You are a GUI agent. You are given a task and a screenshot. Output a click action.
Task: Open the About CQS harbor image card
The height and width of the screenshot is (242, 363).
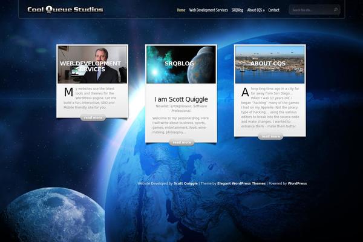(270, 64)
